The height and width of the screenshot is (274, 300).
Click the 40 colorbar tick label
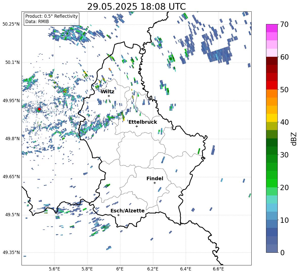tap(284, 122)
